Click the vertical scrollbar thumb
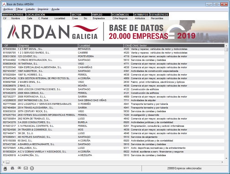The height and width of the screenshot is (174, 230). 226,49
